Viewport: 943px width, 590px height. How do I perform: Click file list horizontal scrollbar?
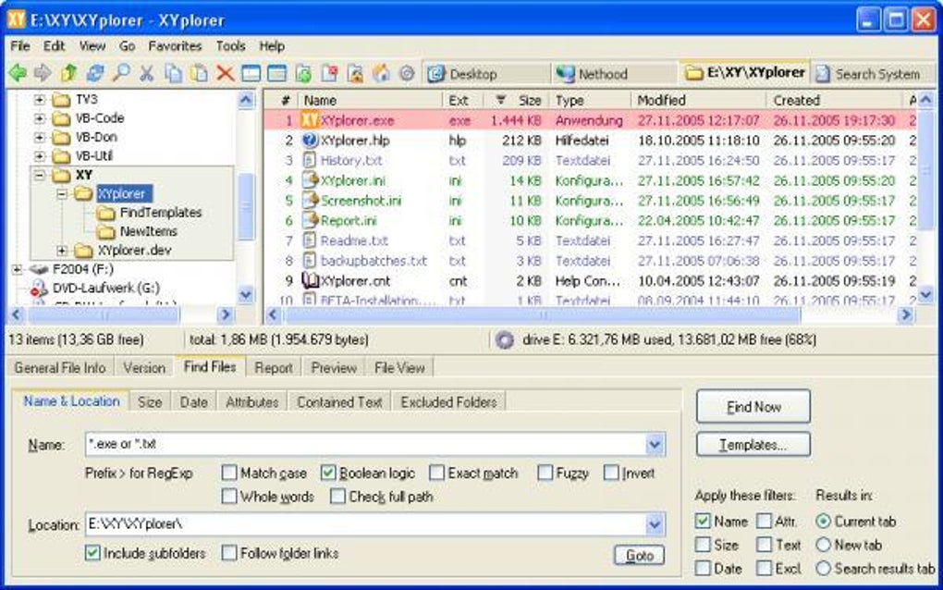point(541,314)
